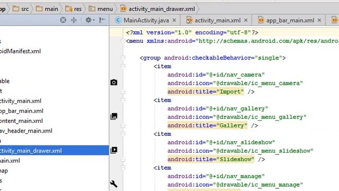Collapse the nav_gallery item fold marker

(x=123, y=100)
